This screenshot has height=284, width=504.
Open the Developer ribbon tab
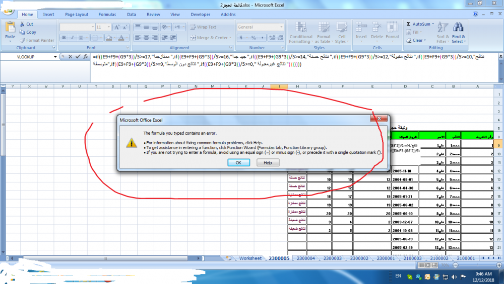pyautogui.click(x=200, y=15)
